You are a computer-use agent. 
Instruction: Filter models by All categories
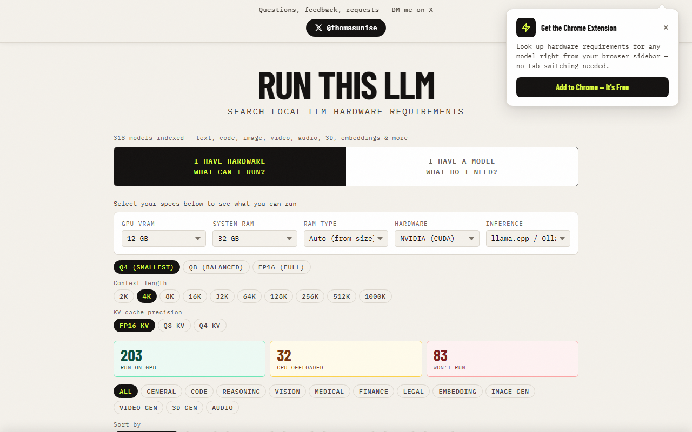point(125,391)
